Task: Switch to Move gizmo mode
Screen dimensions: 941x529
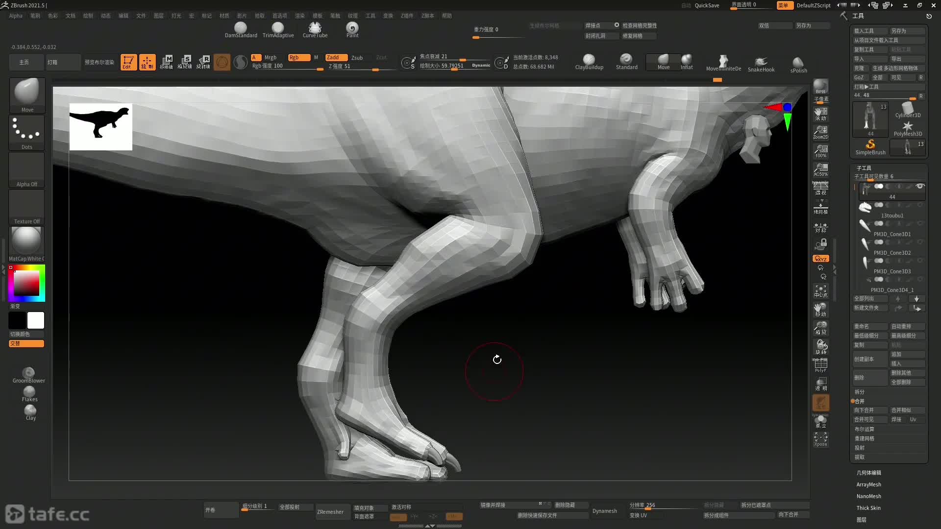Action: pos(166,62)
